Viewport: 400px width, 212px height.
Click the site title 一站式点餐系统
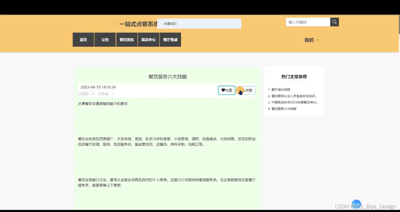click(x=138, y=24)
